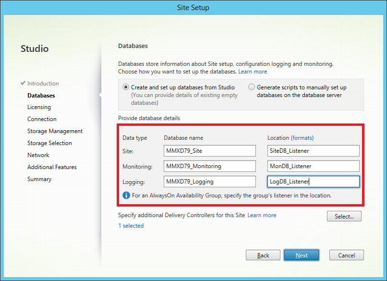Open the Location formats link
387x281 pixels.
click(302, 138)
